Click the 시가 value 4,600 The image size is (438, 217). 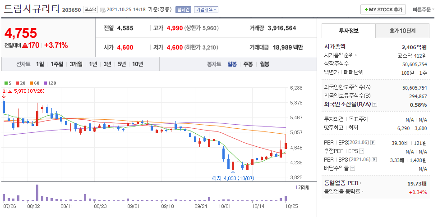click(x=125, y=47)
